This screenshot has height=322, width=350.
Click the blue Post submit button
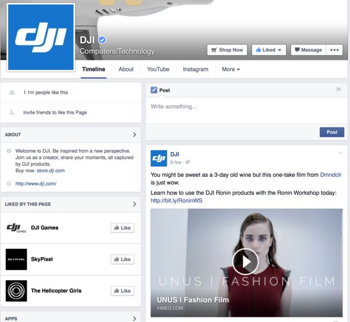coord(332,132)
